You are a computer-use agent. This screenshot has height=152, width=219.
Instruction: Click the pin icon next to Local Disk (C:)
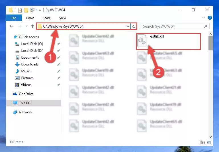click(x=58, y=44)
